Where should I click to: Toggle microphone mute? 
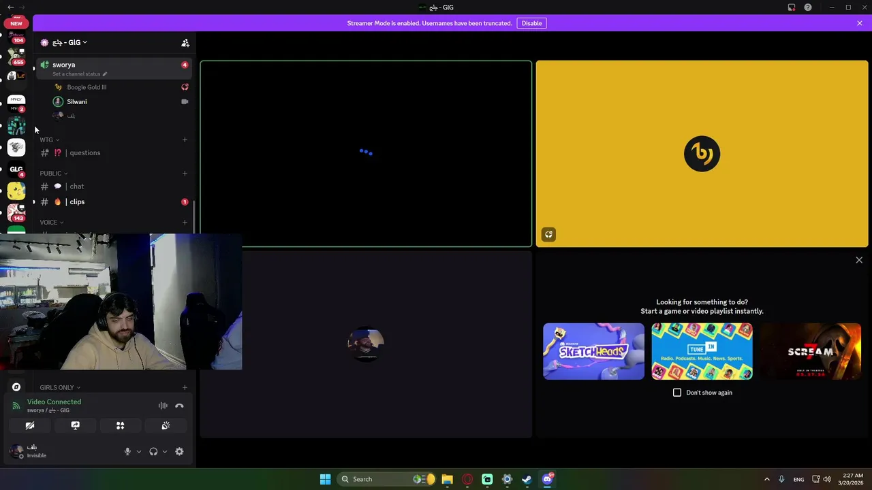127,451
